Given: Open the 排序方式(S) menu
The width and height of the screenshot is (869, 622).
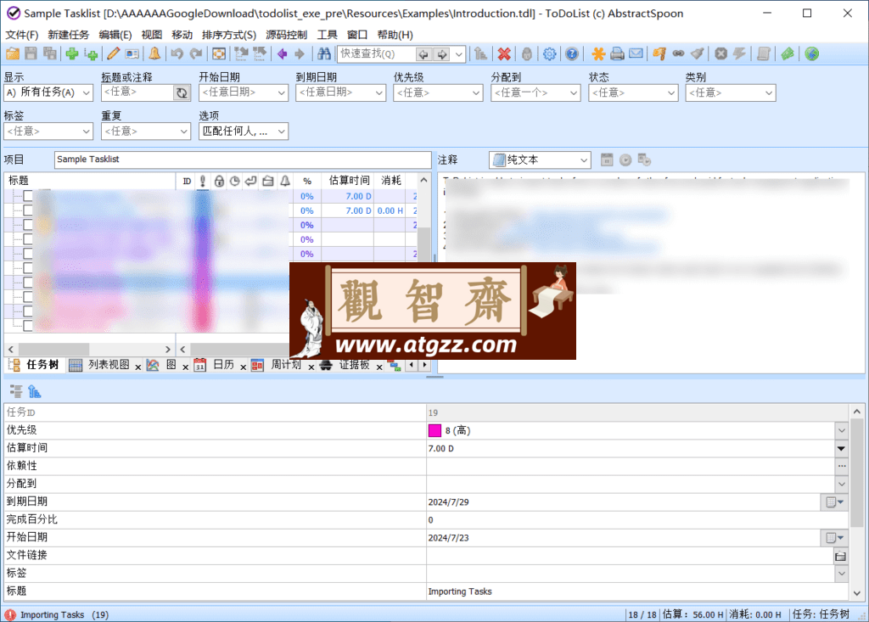Looking at the screenshot, I should click(x=229, y=35).
